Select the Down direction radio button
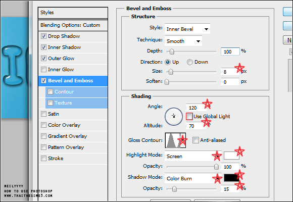 [189, 62]
